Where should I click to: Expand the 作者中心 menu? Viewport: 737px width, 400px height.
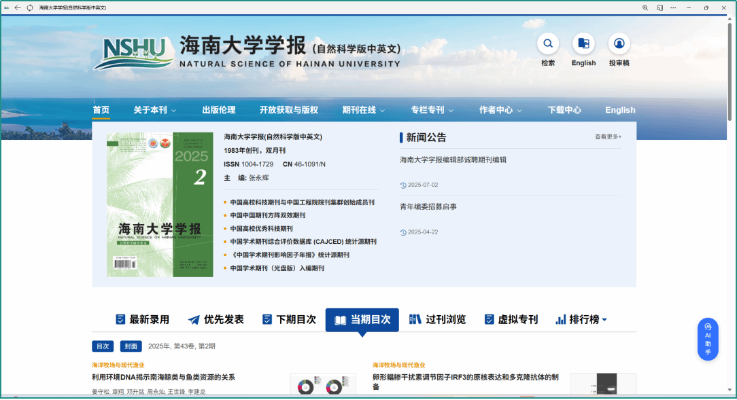pyautogui.click(x=500, y=110)
